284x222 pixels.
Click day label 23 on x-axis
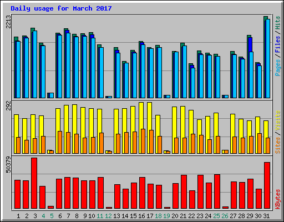tap(200, 216)
